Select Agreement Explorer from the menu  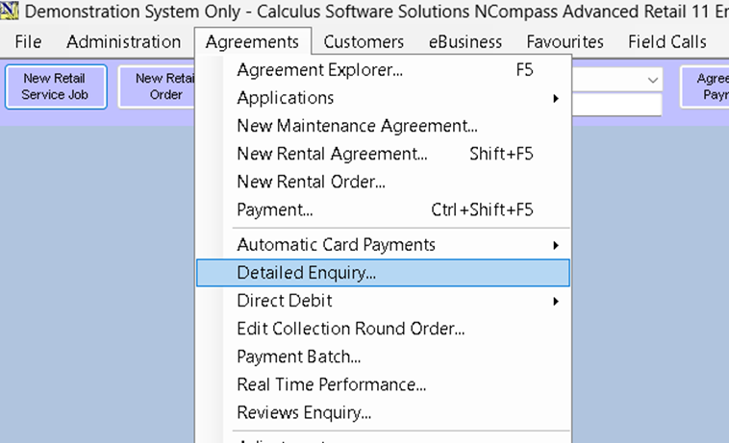(x=320, y=70)
